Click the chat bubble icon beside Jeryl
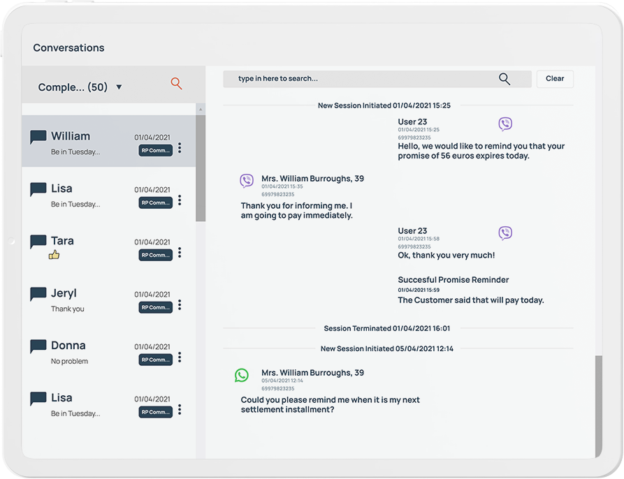The image size is (624, 479). (x=38, y=294)
